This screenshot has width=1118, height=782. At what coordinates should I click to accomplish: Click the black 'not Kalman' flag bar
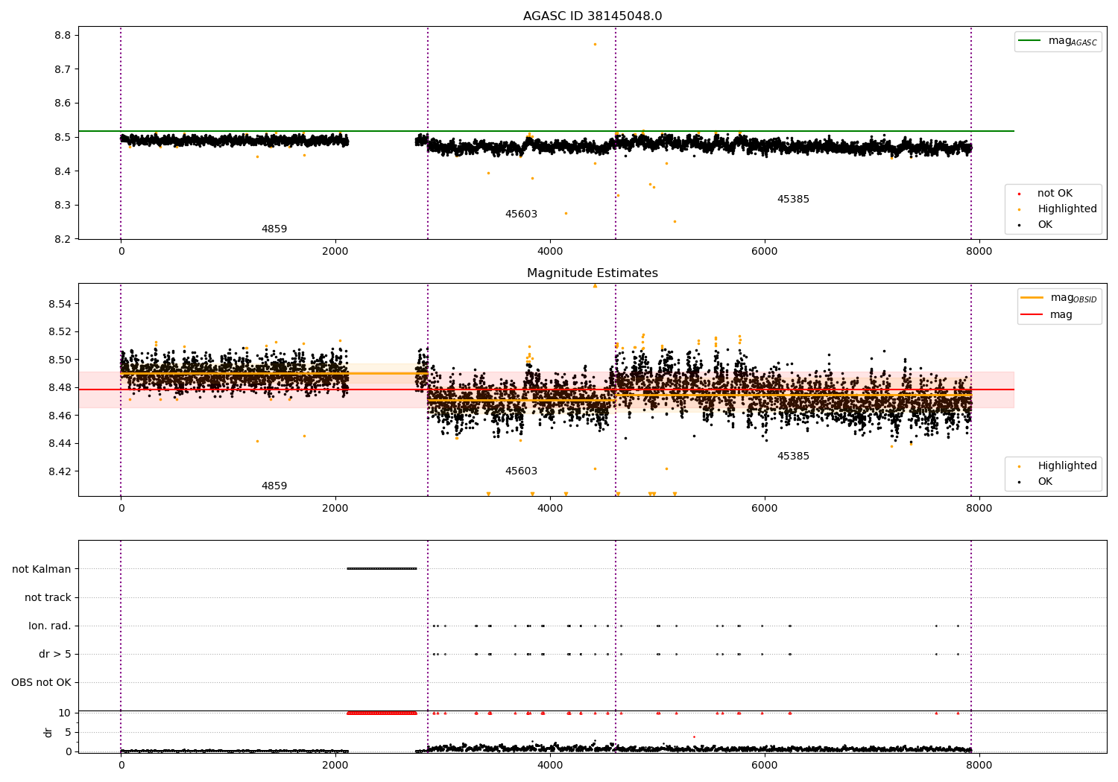click(382, 569)
